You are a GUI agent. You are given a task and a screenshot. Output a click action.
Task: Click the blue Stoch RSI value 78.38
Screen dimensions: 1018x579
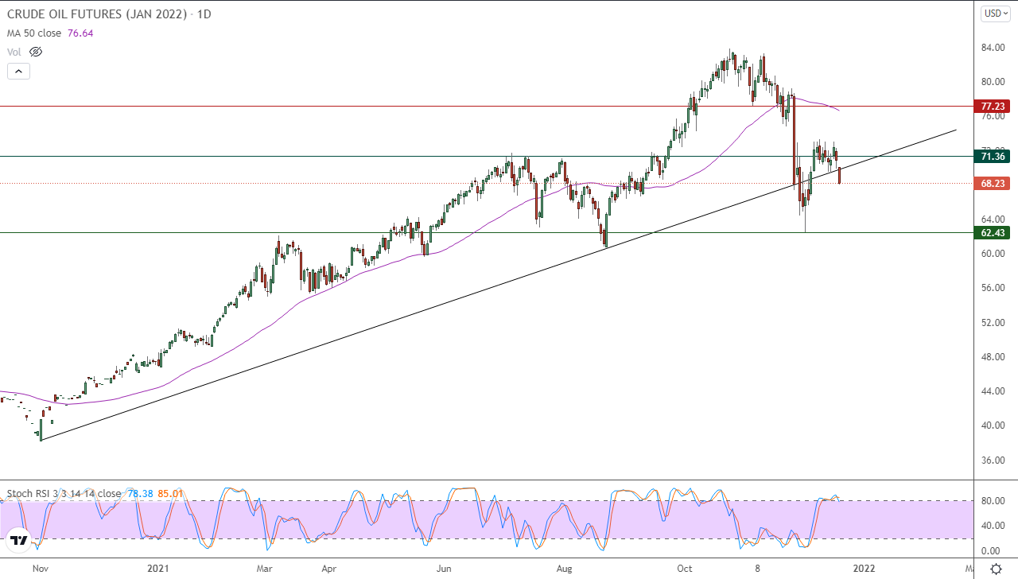[139, 494]
